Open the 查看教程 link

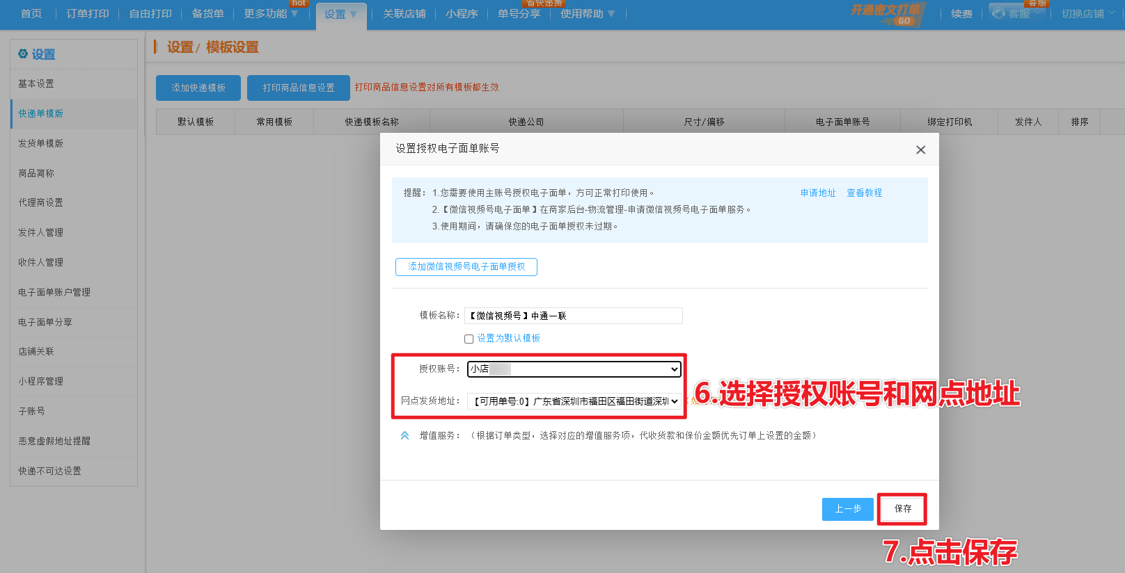[865, 193]
